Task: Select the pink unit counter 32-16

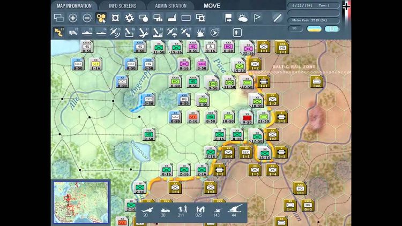Action: 248,48
